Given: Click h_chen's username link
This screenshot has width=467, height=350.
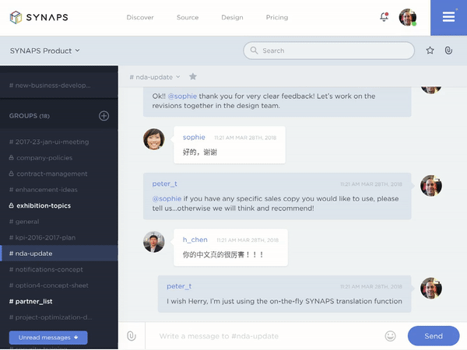Looking at the screenshot, I should (x=195, y=240).
